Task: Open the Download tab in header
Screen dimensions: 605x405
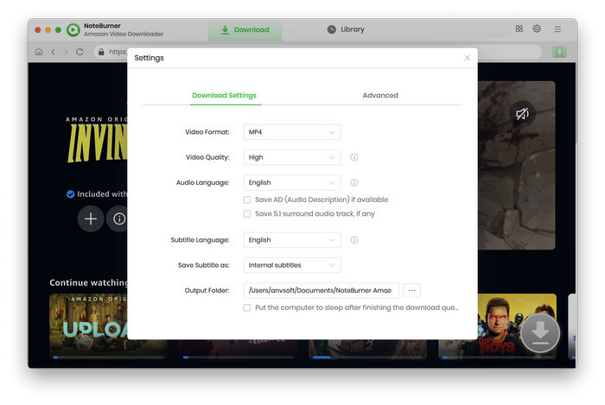Action: point(245,29)
